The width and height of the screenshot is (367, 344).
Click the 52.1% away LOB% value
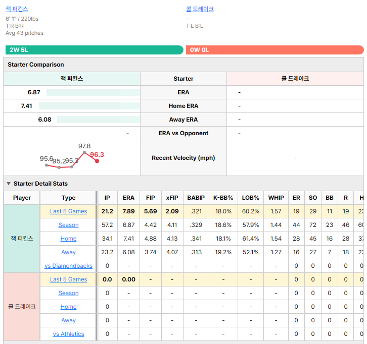pos(251,252)
